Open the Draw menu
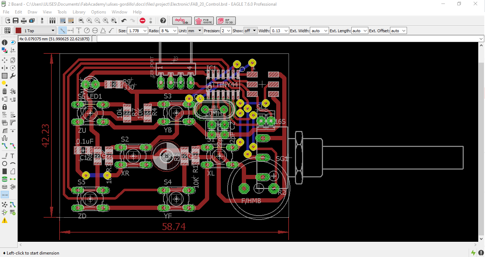485x257 pixels. 32,12
